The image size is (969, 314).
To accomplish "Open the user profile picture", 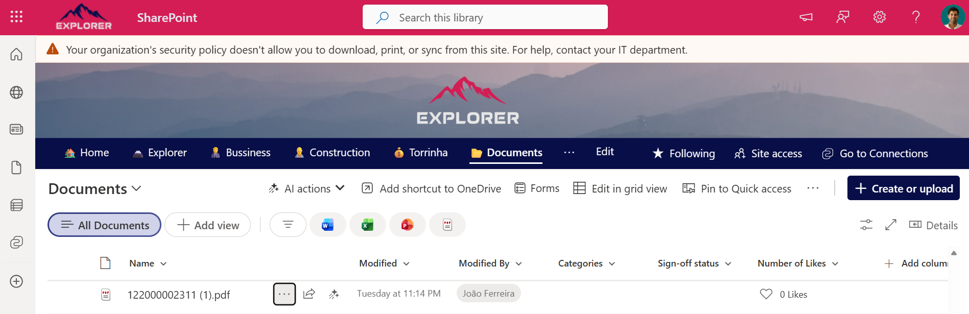I will (x=953, y=17).
